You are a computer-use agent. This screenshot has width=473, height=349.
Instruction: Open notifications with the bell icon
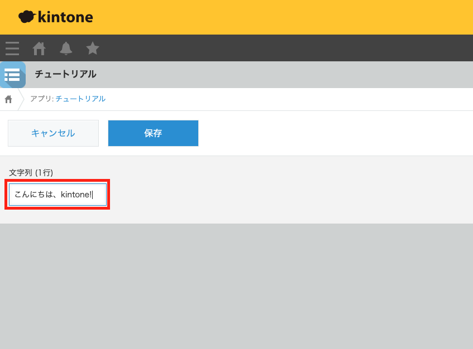click(x=66, y=49)
